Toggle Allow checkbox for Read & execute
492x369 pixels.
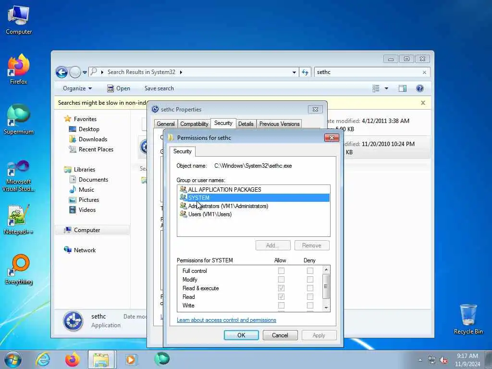[281, 288]
